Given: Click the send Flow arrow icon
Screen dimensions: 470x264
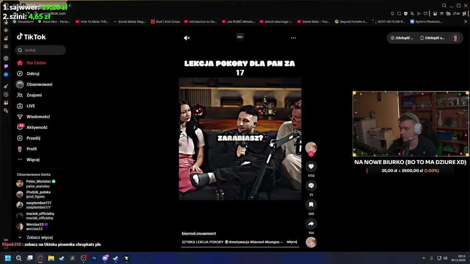Looking at the screenshot, I should click(x=419, y=14).
